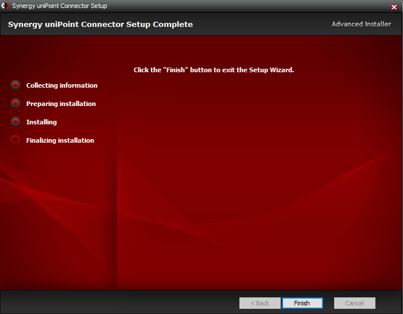Click the window title "Synergy uniPoint Connector Setup"
This screenshot has width=403, height=314.
(x=60, y=6)
